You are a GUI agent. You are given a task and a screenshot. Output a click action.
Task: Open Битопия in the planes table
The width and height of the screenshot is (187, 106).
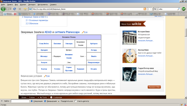(x=57, y=44)
